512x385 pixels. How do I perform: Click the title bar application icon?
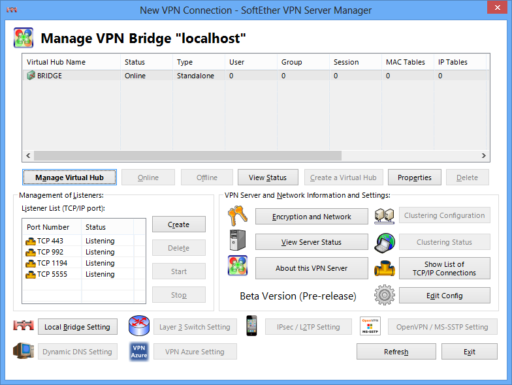[12, 10]
